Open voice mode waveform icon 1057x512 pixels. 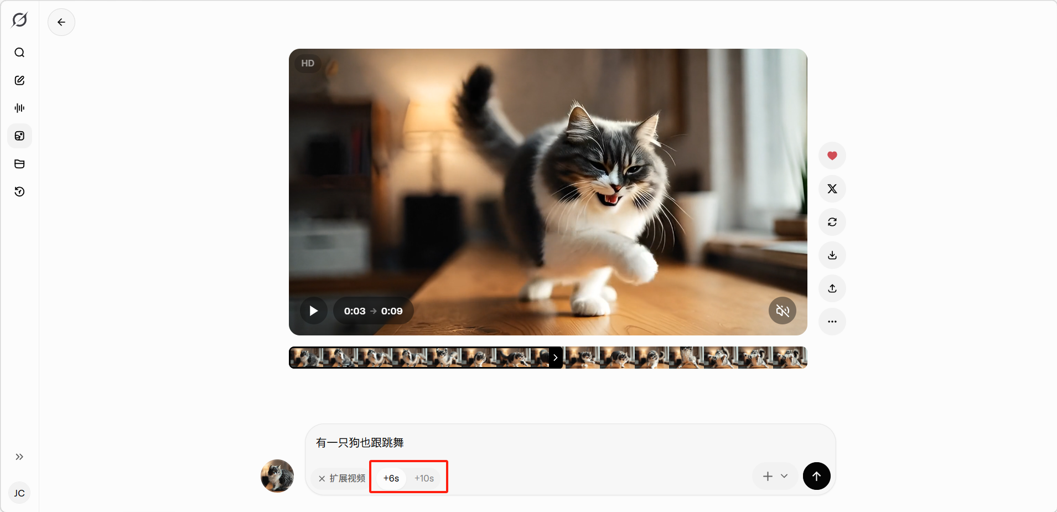click(19, 108)
